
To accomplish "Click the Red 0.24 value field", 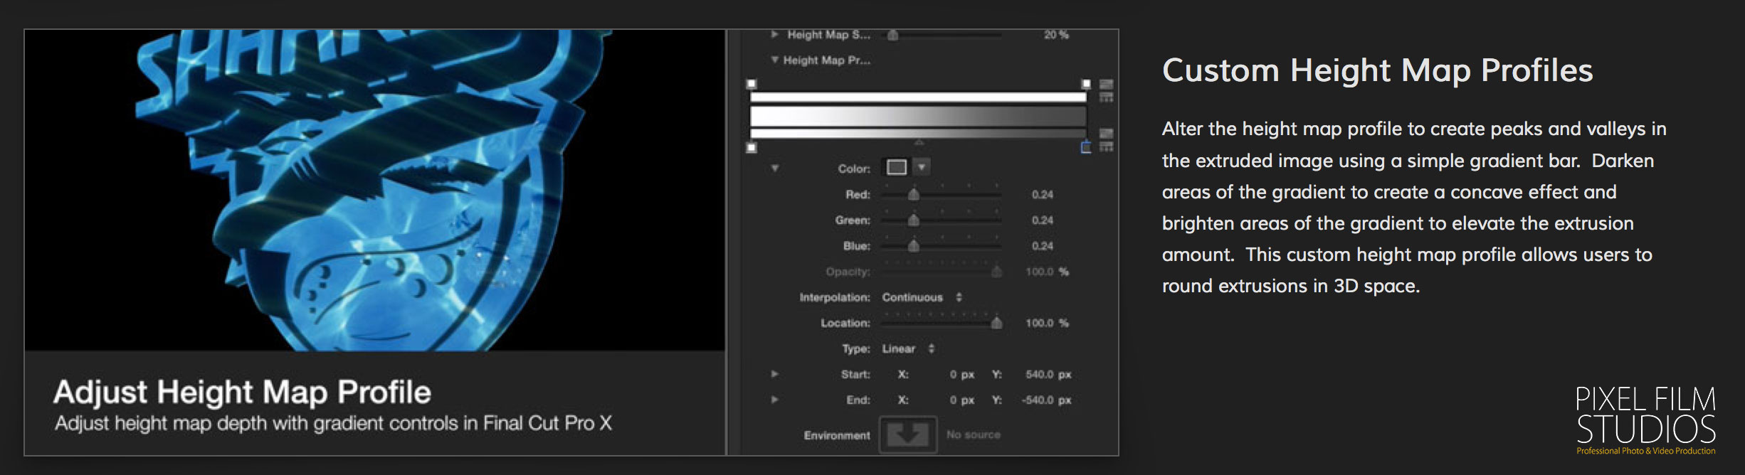I will (1043, 194).
